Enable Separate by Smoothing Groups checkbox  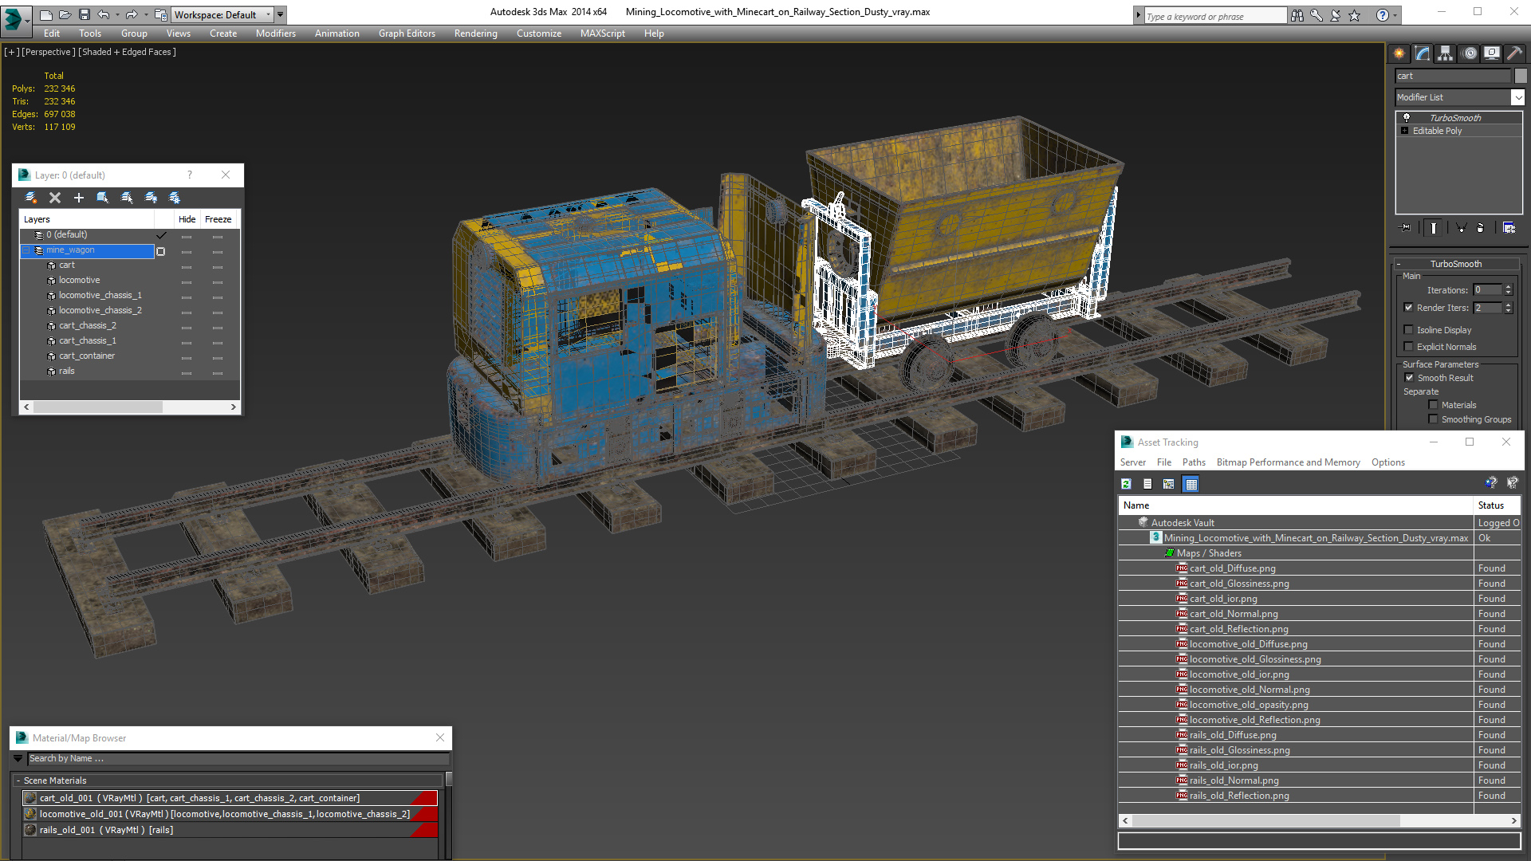pyautogui.click(x=1433, y=419)
